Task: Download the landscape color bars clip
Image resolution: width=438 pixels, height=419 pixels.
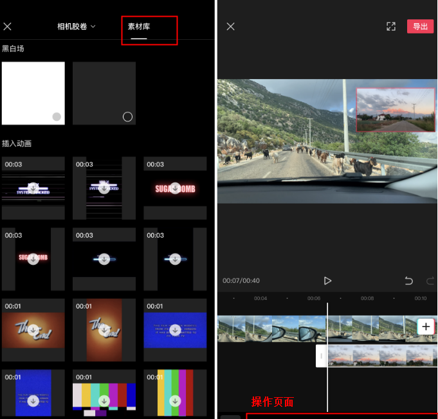Action: (x=104, y=400)
